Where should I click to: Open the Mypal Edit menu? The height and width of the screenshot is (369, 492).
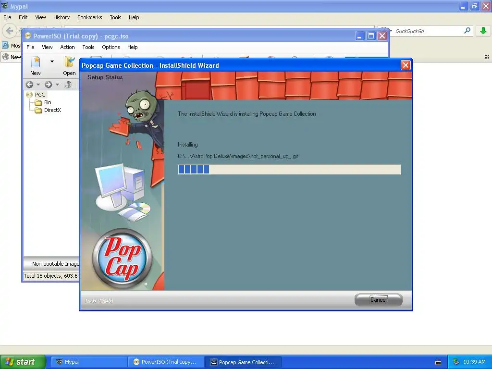coord(23,17)
